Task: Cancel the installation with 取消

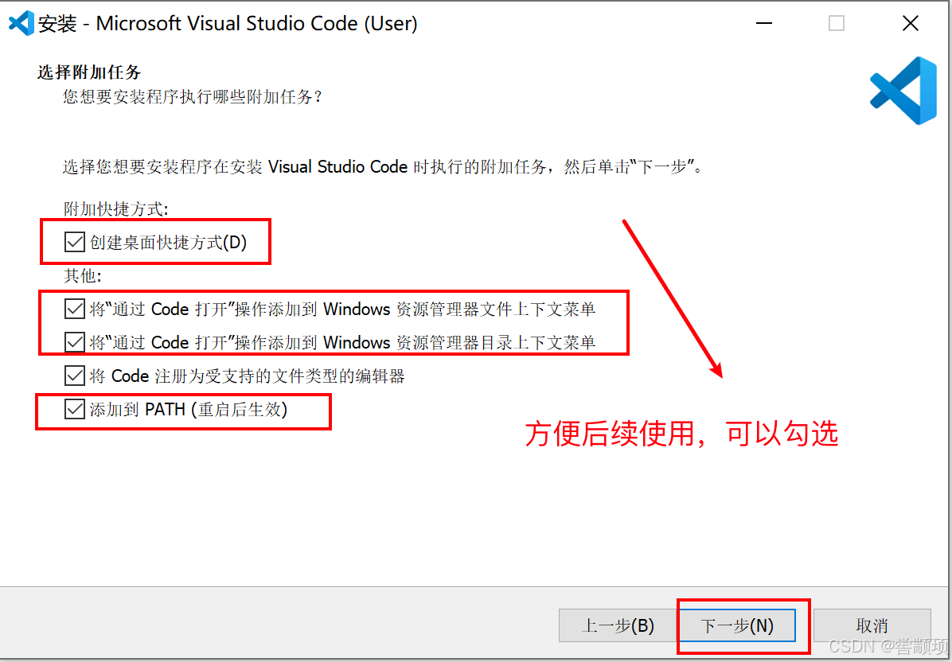Action: click(872, 625)
